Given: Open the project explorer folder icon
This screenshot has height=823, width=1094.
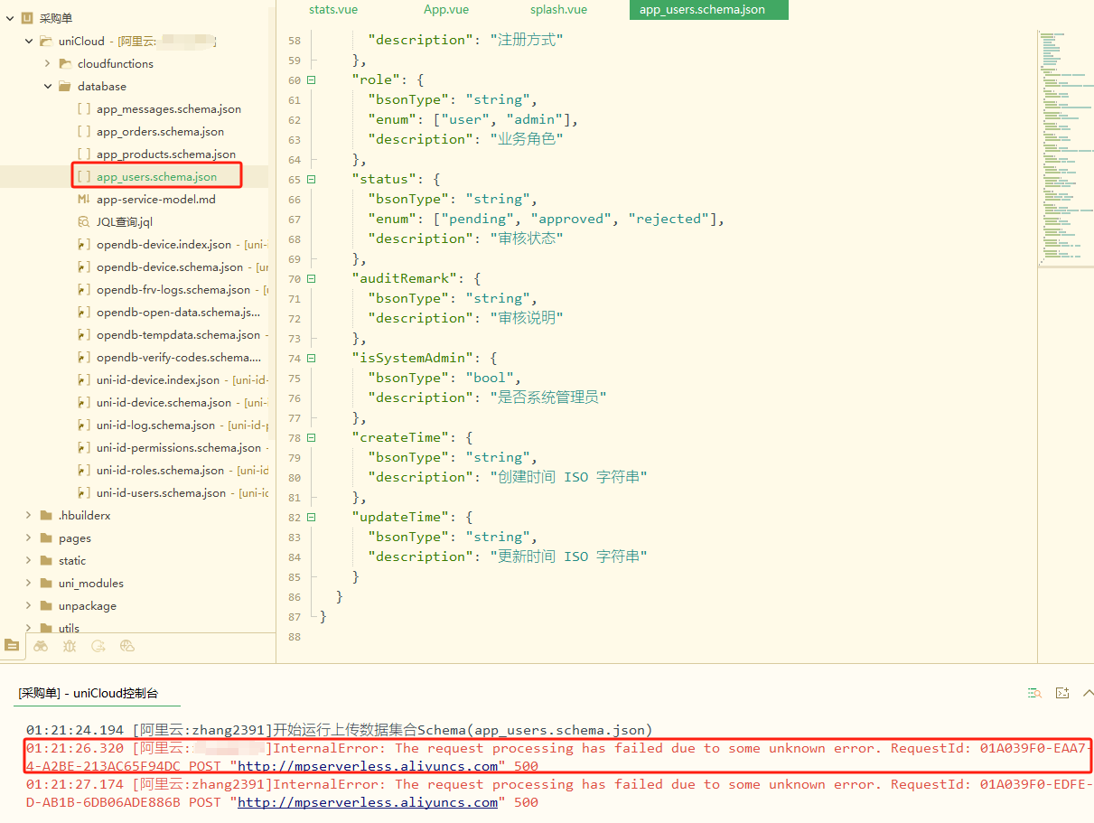Looking at the screenshot, I should [12, 645].
